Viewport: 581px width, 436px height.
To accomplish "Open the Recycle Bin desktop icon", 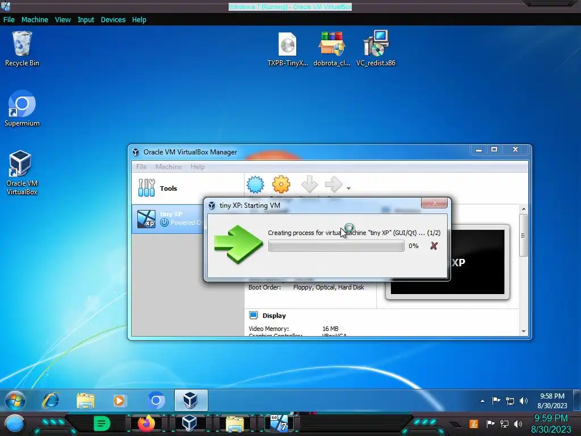I will [x=22, y=49].
